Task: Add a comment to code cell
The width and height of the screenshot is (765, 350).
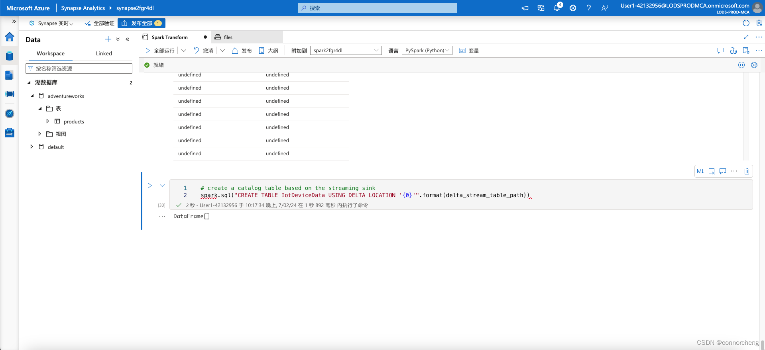Action: [x=723, y=171]
